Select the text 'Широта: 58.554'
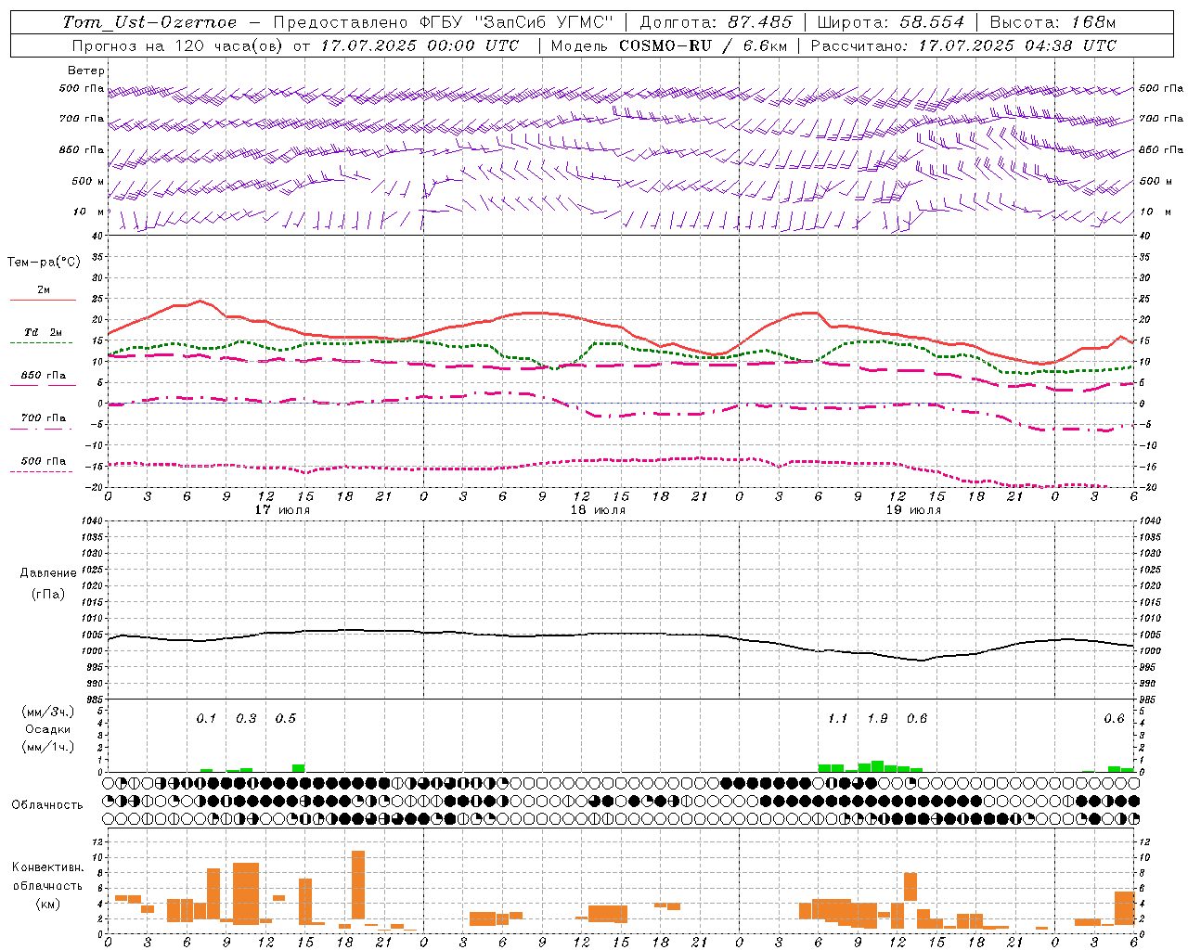Screen dimensions: 1188x950 coord(889,22)
